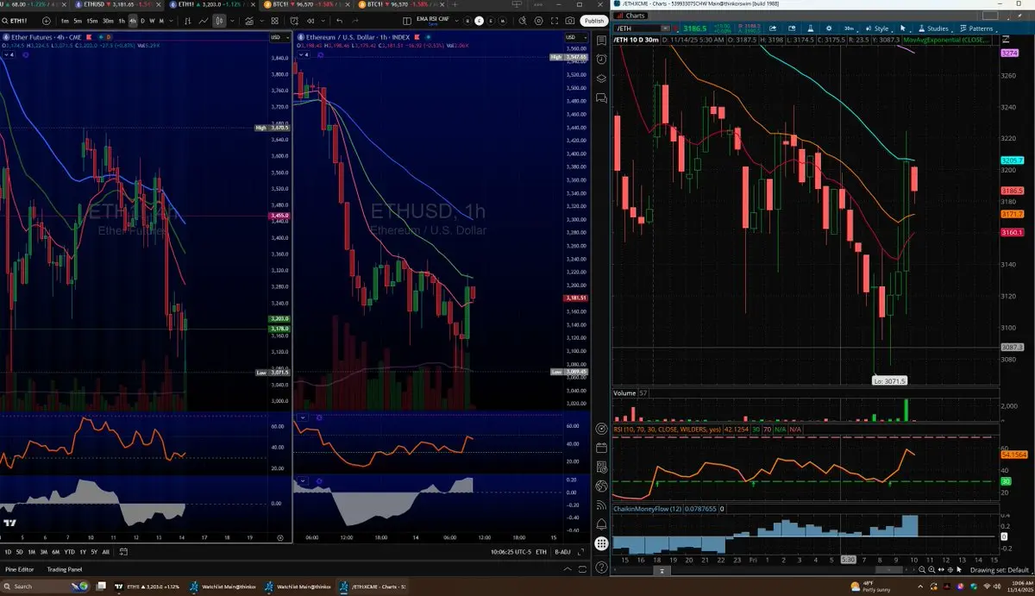1035x596 pixels.
Task: Open thinkorswim chart settings gear
Action: [x=829, y=28]
